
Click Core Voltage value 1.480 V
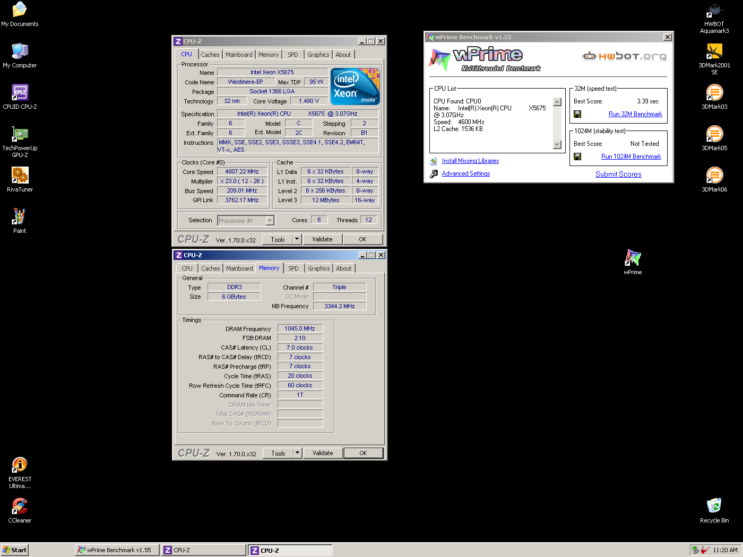click(x=309, y=101)
